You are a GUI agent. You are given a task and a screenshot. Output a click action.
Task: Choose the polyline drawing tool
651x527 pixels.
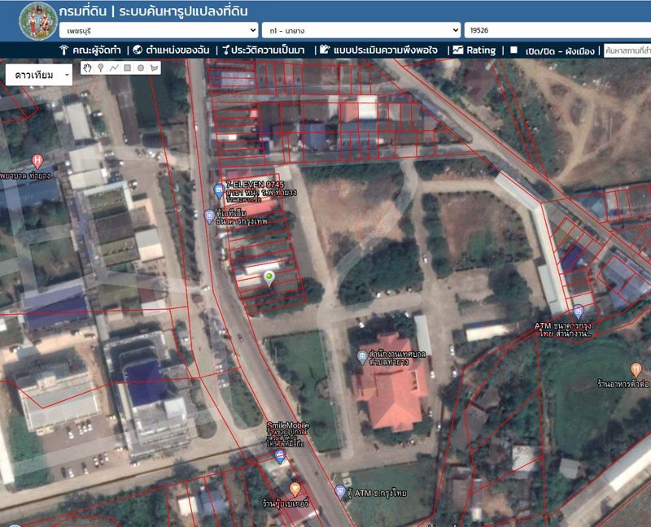(x=114, y=68)
